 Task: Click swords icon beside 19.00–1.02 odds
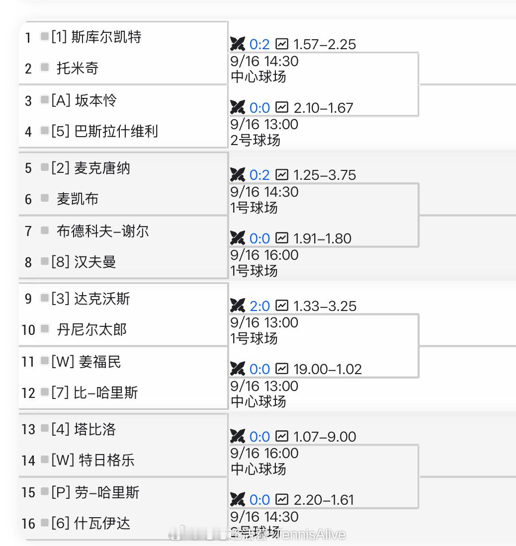point(238,369)
